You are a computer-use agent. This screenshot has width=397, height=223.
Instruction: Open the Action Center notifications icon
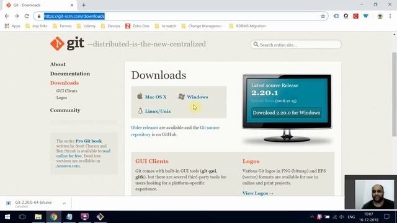coord(386,217)
